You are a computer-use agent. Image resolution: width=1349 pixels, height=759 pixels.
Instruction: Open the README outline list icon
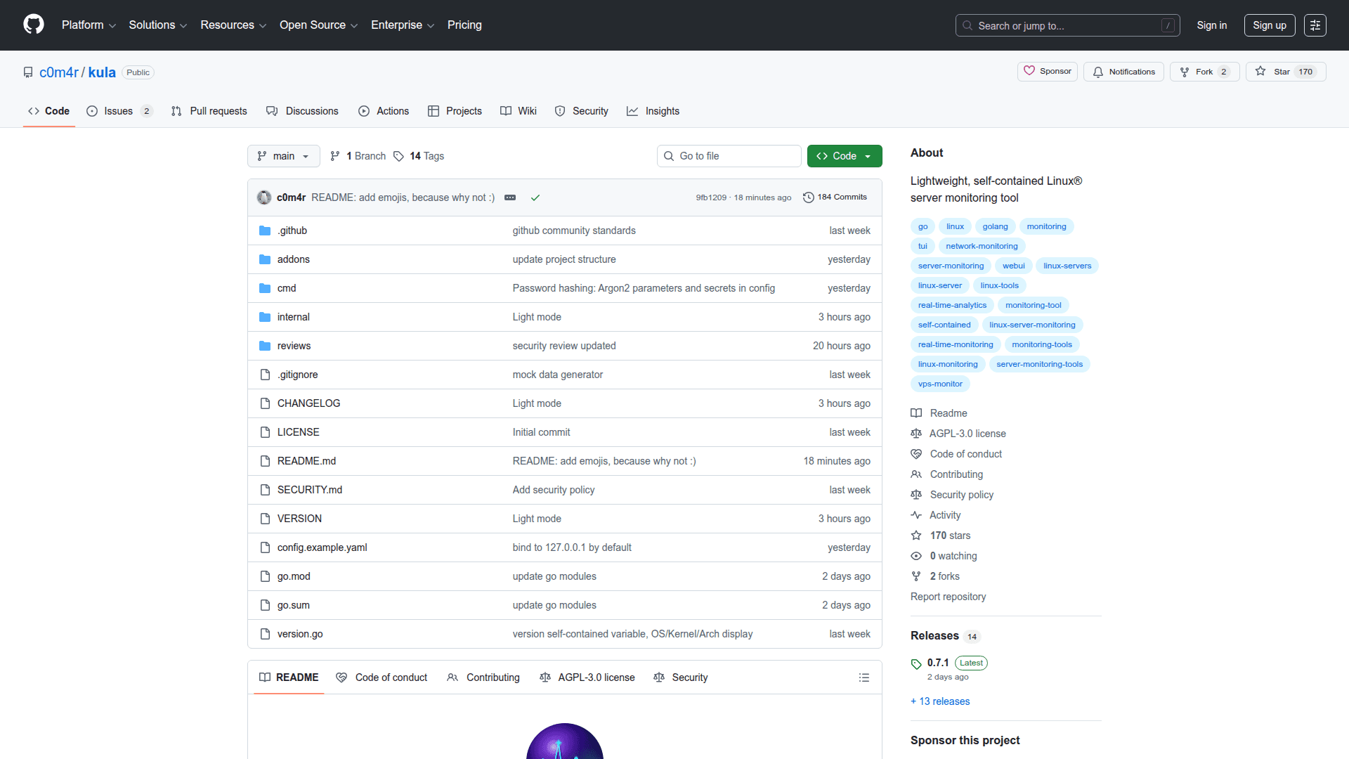point(864,677)
